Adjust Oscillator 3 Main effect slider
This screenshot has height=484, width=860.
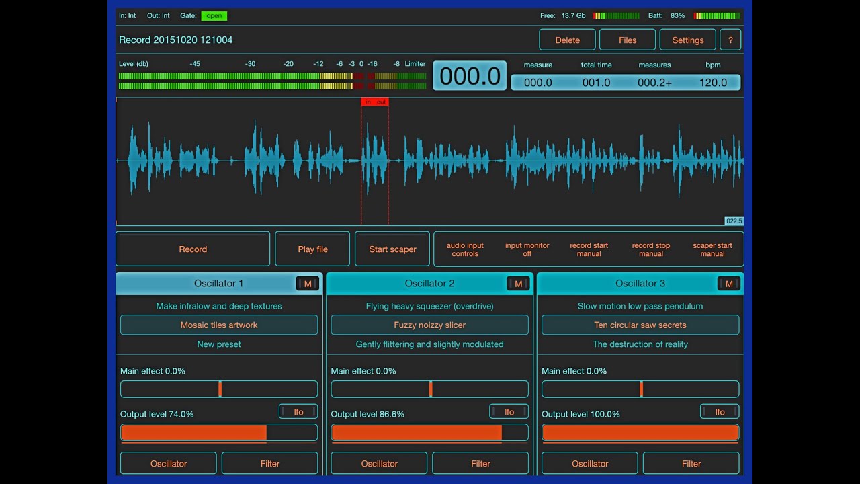640,389
